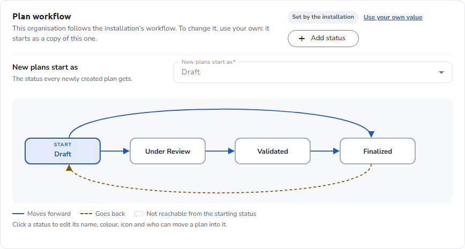
Task: Click the hint text Click a status to edit
Action: pos(119,224)
